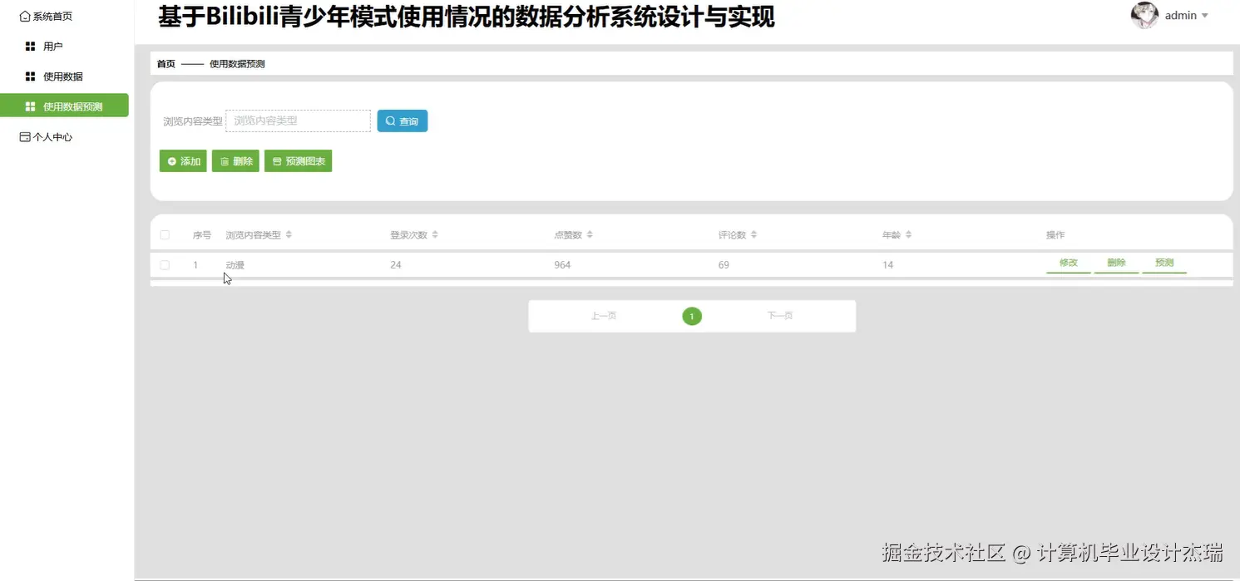Click the 使用数据预测 breadcrumb text
Image resolution: width=1240 pixels, height=581 pixels.
[x=237, y=64]
